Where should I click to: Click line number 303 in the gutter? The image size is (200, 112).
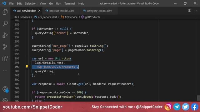(x=17, y=84)
